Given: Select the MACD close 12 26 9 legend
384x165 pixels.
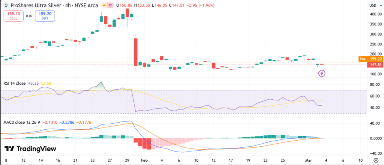Looking at the screenshot, I should tap(22, 122).
